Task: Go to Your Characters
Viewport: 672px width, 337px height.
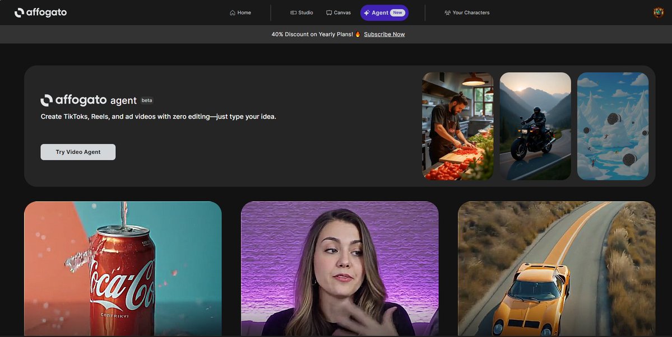Action: tap(467, 12)
